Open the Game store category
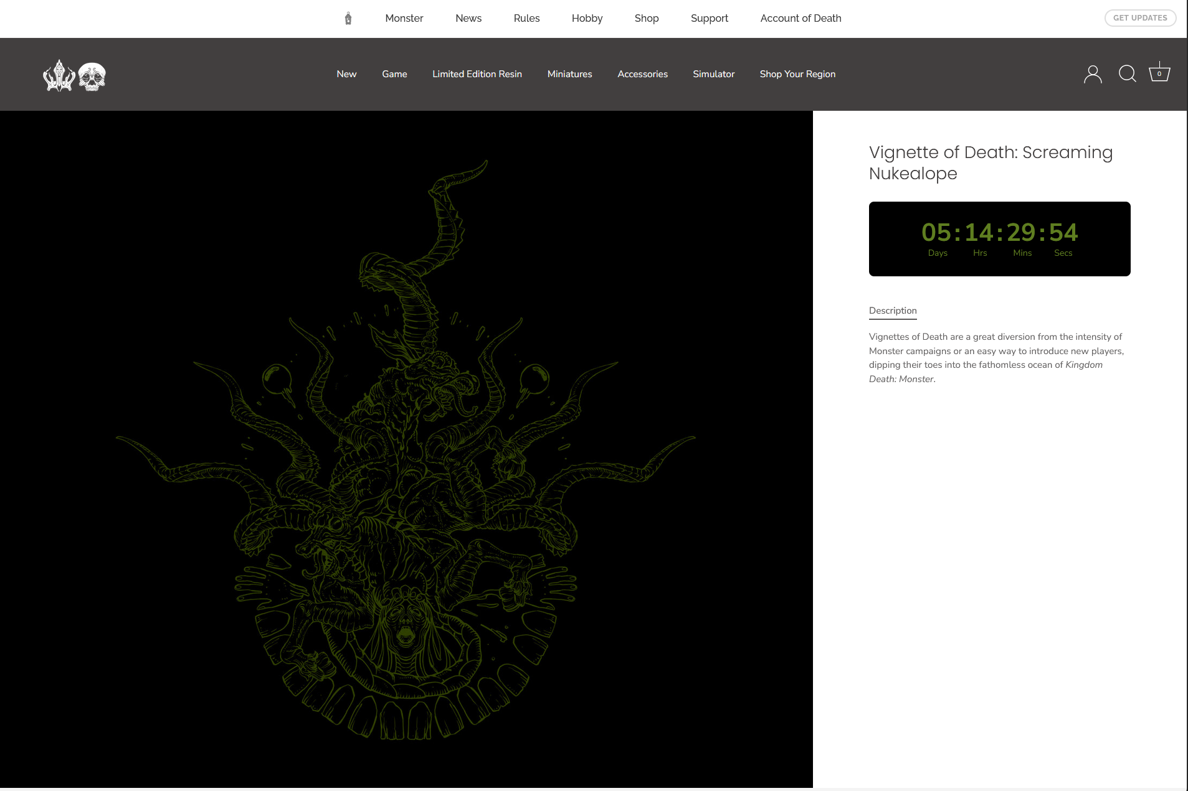The height and width of the screenshot is (791, 1188). pos(394,74)
